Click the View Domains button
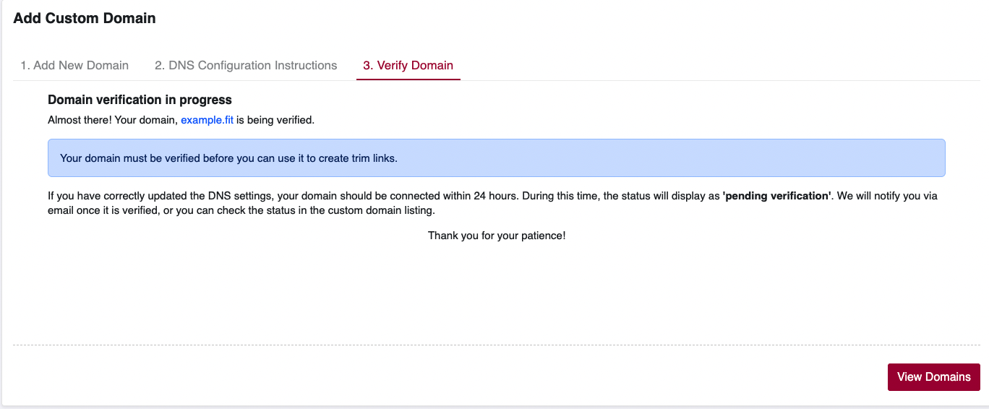Image resolution: width=989 pixels, height=409 pixels. 934,376
